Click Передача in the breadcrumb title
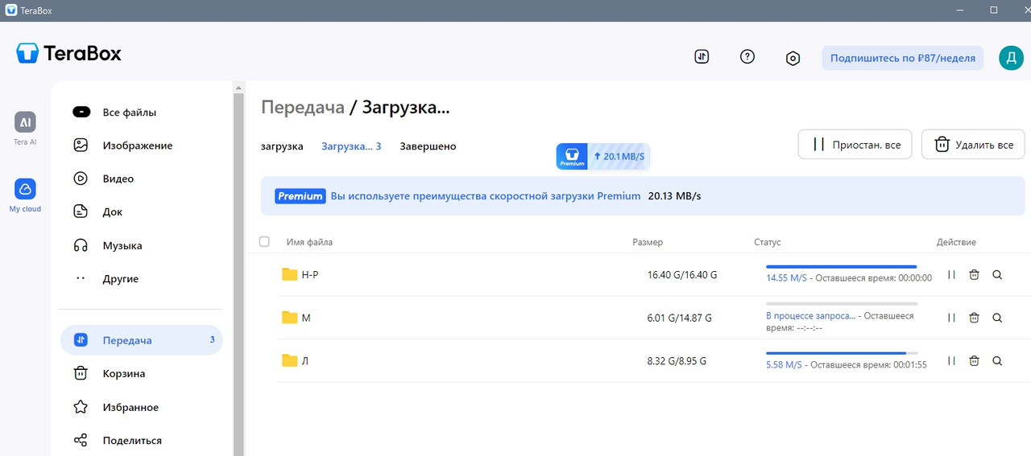Screen dimensions: 1031x456 (303, 107)
